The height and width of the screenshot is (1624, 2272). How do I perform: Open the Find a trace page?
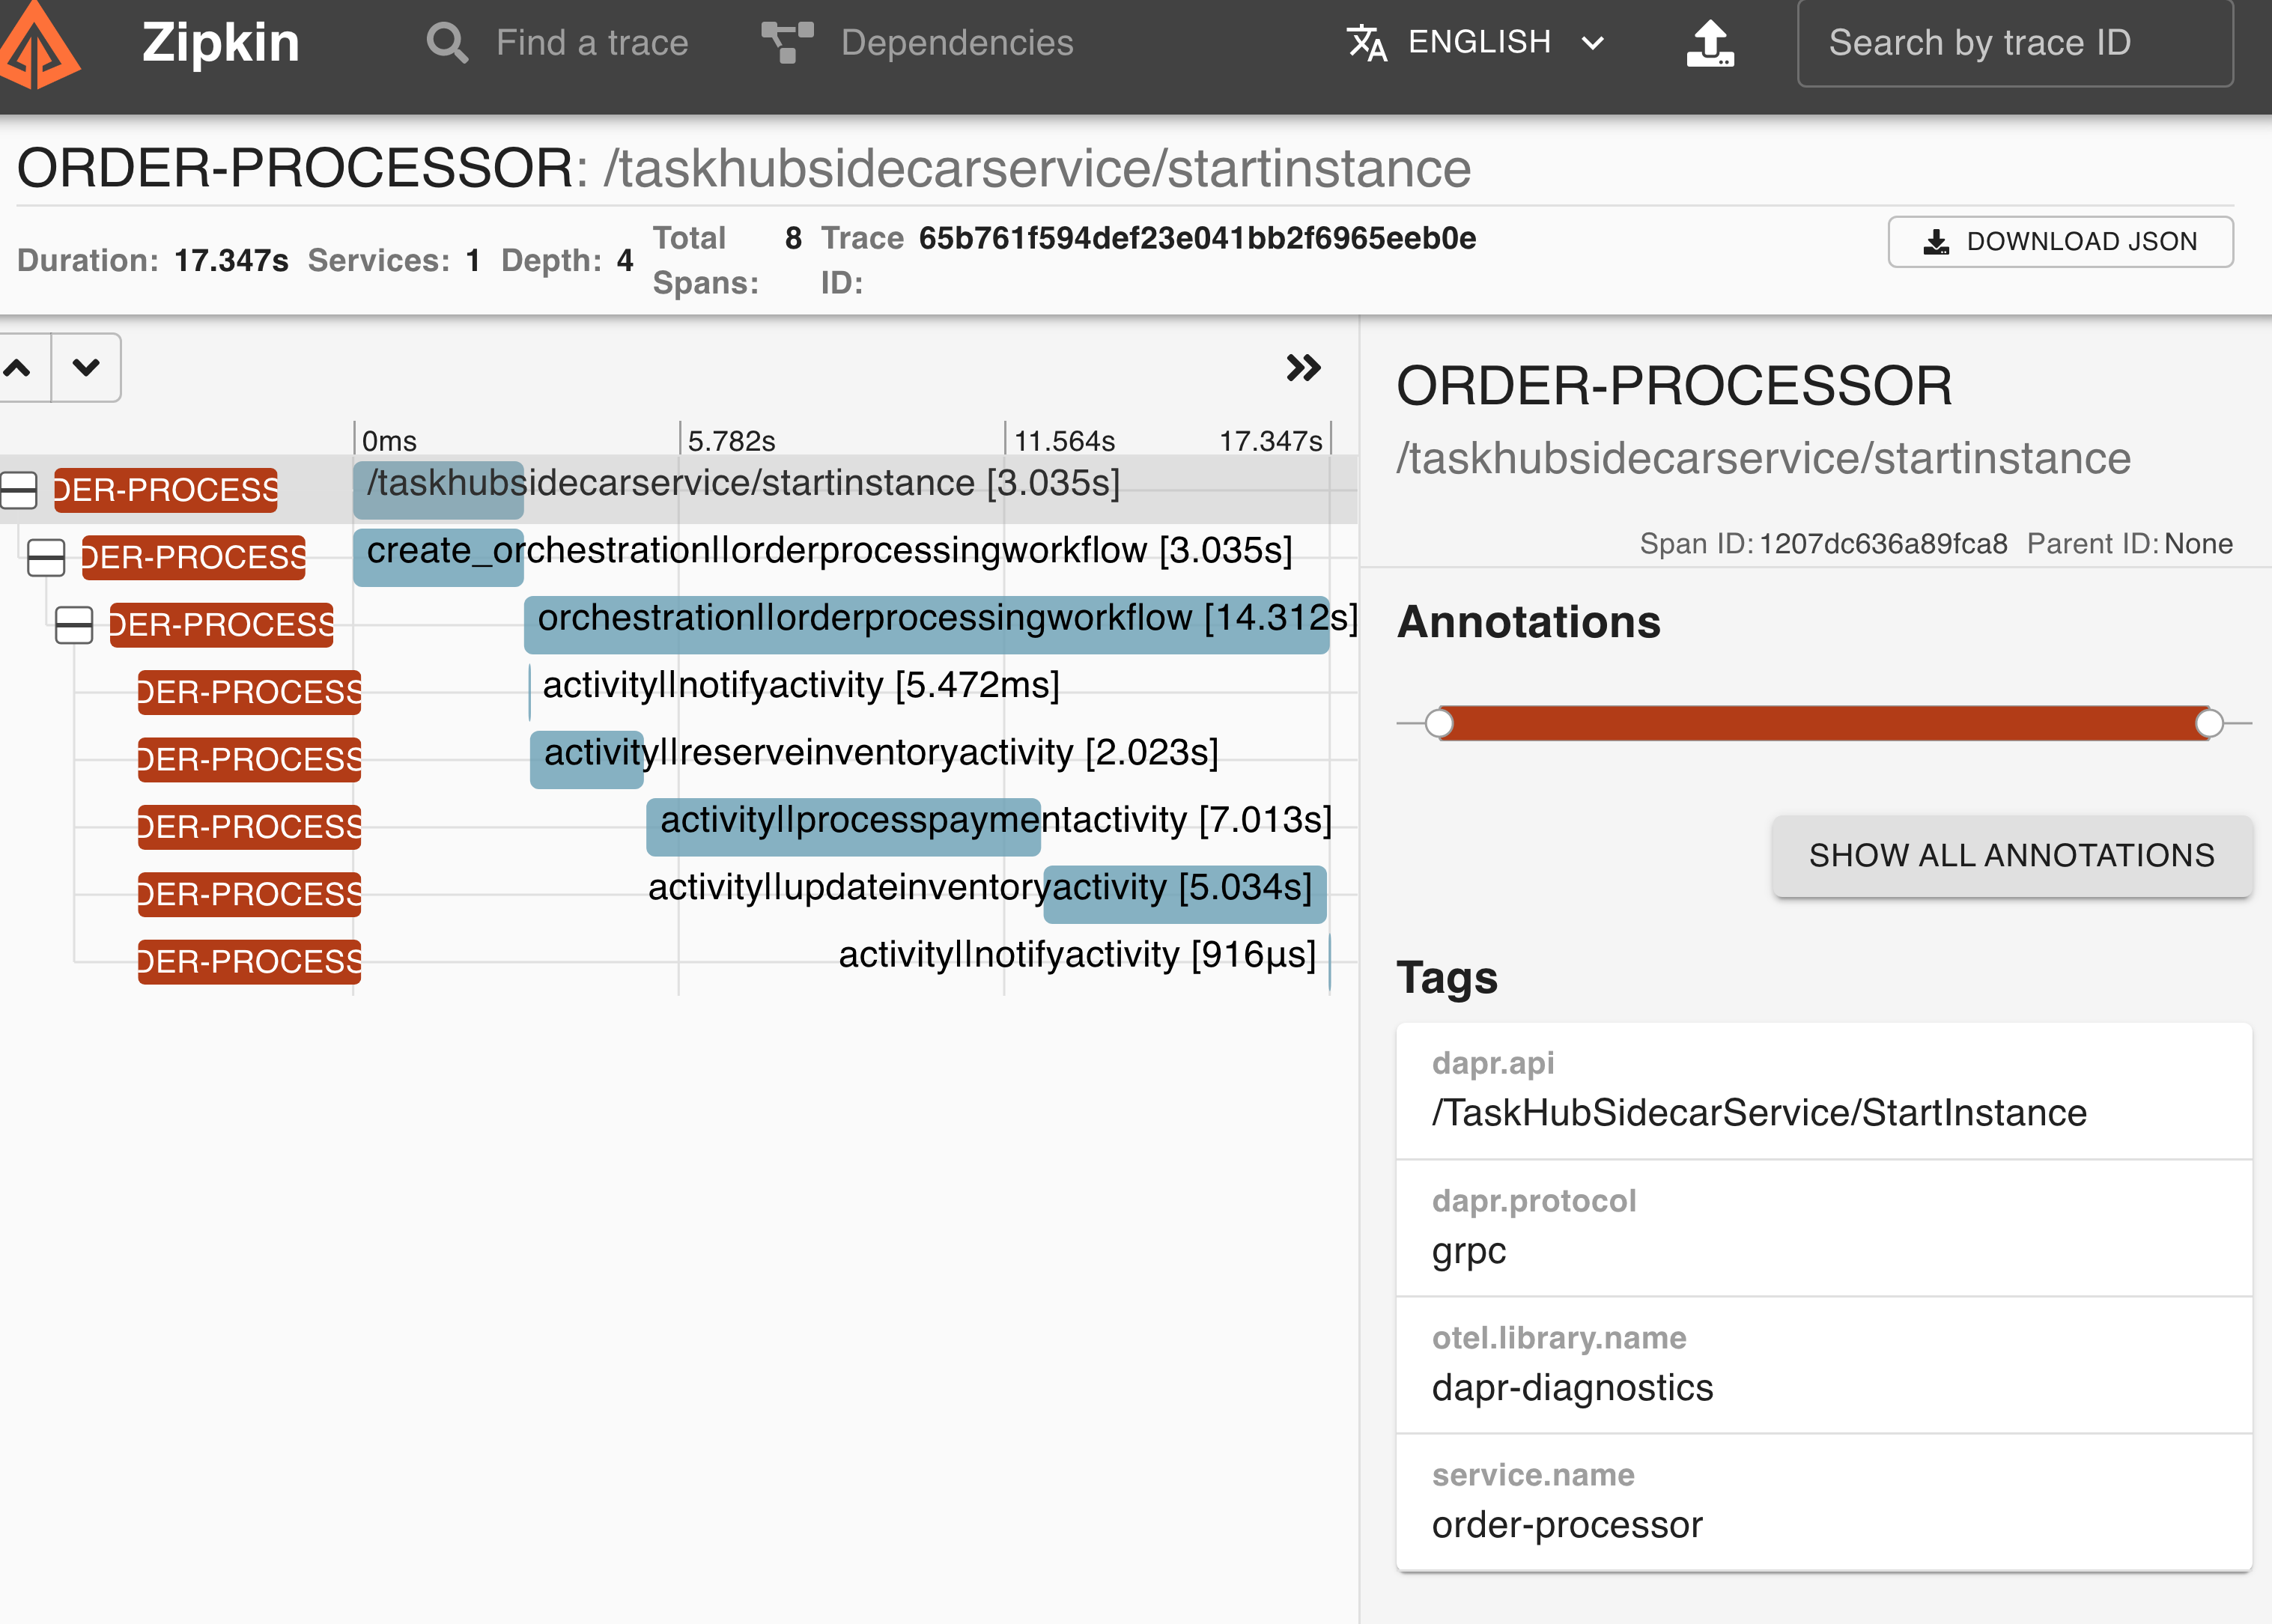coord(591,43)
